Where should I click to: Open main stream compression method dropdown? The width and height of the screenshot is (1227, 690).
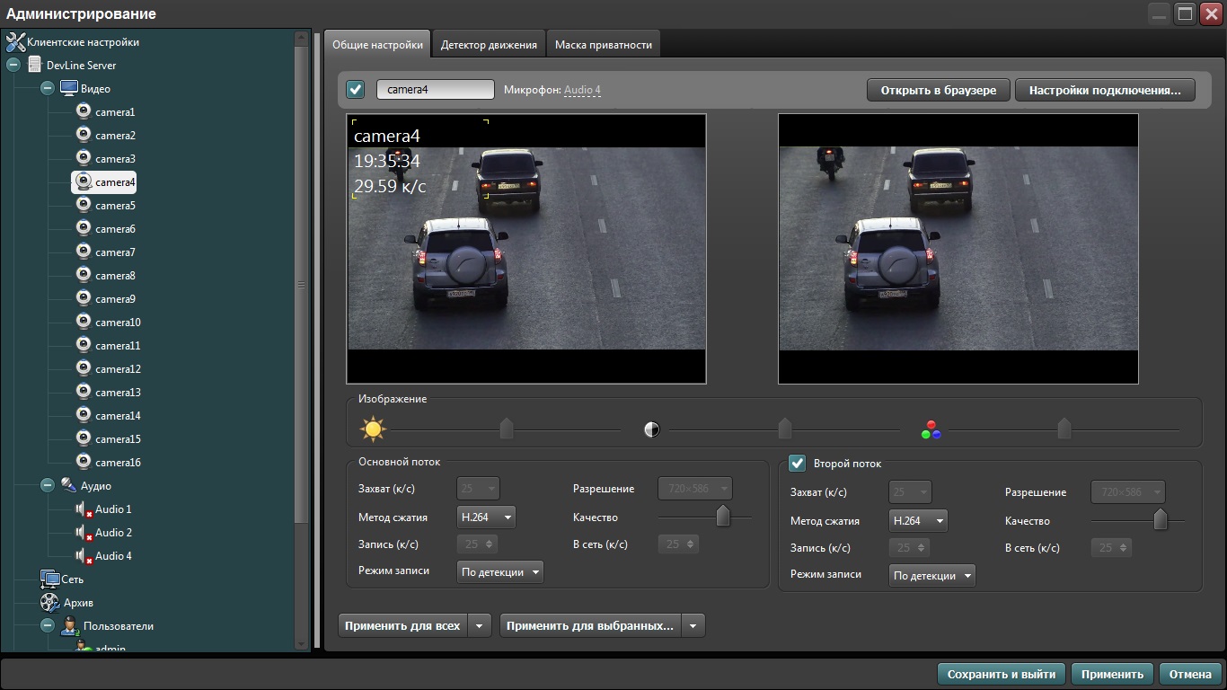[486, 517]
